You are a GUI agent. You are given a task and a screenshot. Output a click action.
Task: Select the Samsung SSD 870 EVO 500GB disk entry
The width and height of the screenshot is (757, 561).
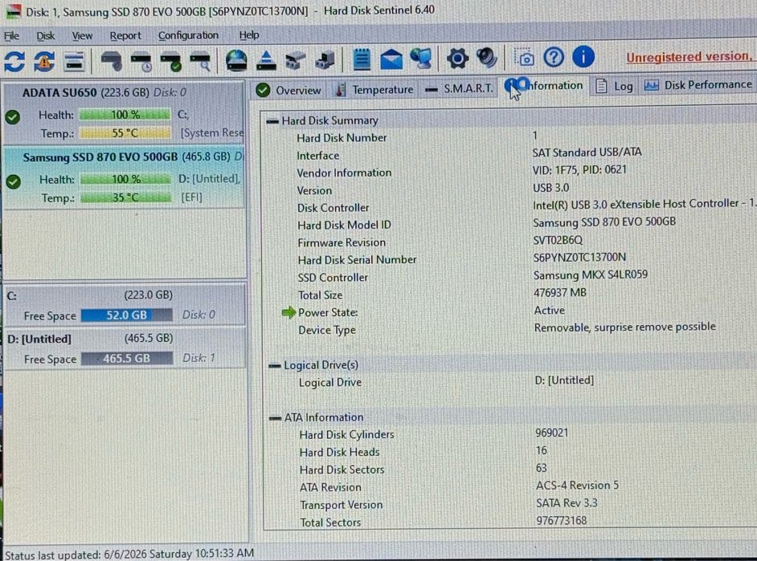[x=124, y=178]
